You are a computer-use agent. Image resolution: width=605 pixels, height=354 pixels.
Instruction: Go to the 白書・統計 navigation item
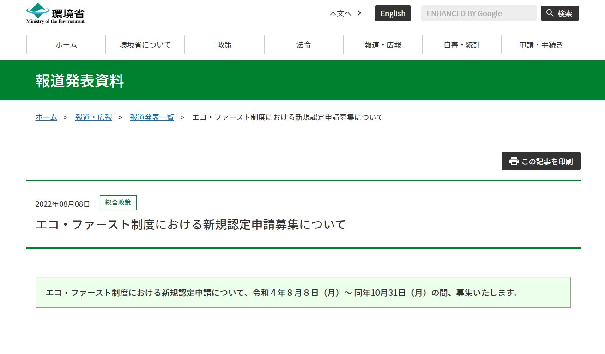(x=462, y=45)
